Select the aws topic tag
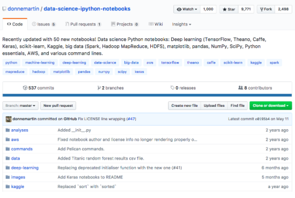 tap(150, 63)
